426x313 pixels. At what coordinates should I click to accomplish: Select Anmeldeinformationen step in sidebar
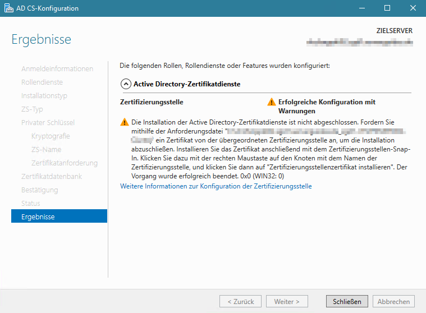click(57, 68)
